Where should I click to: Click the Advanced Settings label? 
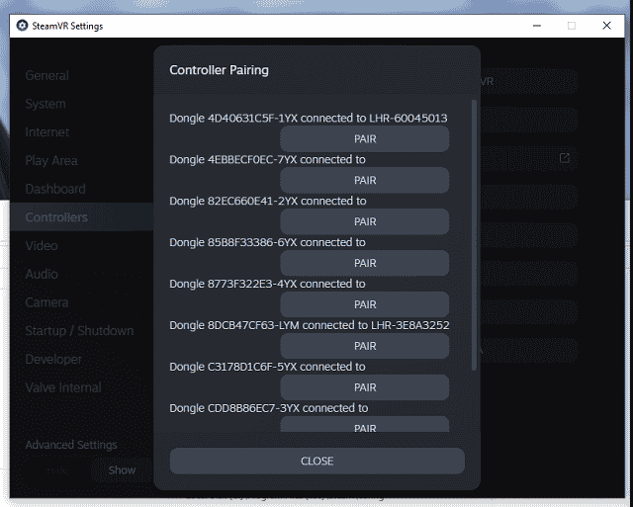click(x=71, y=445)
